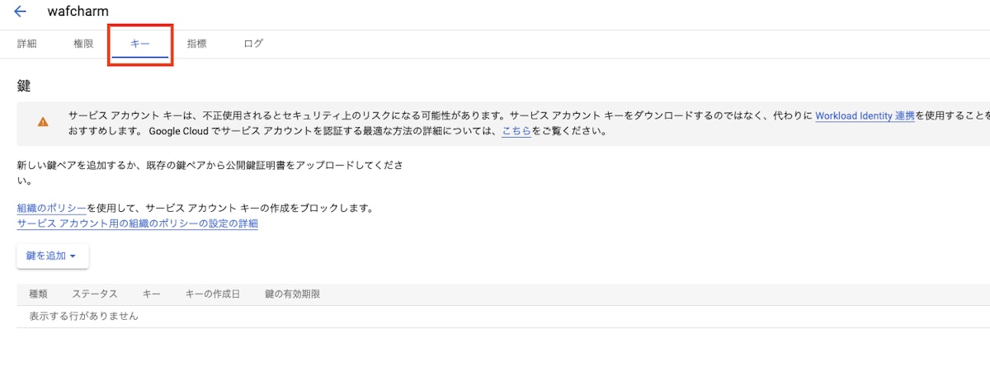This screenshot has width=990, height=381.
Task: Click the ステータス column header
Action: coord(94,294)
